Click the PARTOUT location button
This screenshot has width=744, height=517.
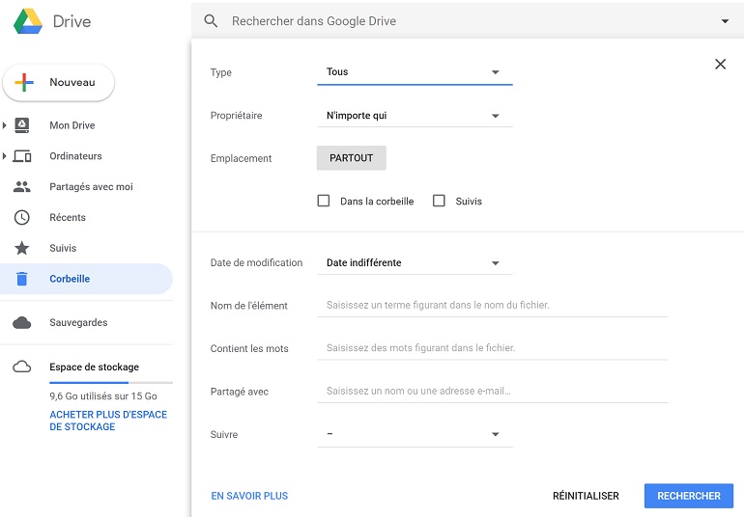pos(351,158)
